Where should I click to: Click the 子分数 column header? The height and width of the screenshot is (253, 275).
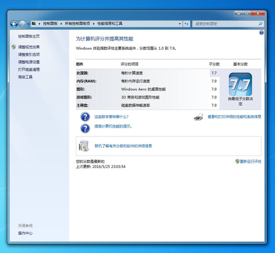click(214, 64)
